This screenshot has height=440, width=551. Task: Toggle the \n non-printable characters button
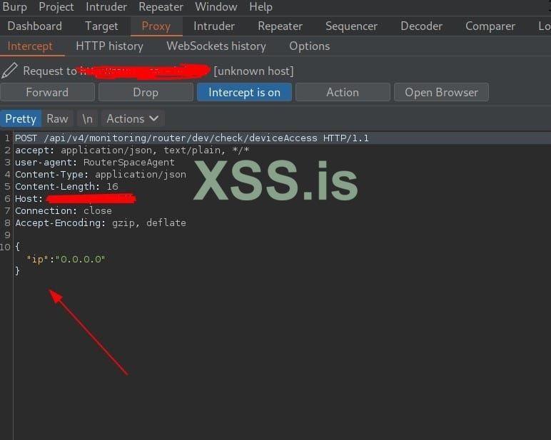click(87, 118)
